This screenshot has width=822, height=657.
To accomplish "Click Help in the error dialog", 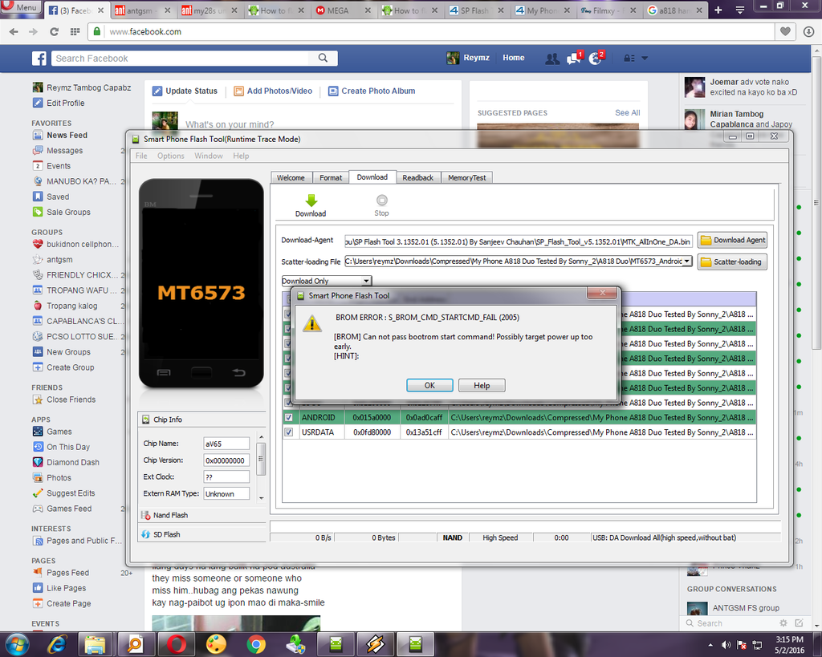I will pyautogui.click(x=482, y=385).
